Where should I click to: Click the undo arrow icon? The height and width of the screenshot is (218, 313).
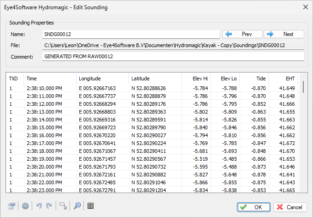pyautogui.click(x=39, y=206)
